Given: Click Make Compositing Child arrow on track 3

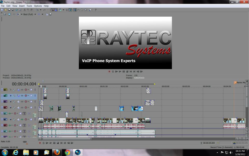Looking at the screenshot, I should click(x=10, y=102).
